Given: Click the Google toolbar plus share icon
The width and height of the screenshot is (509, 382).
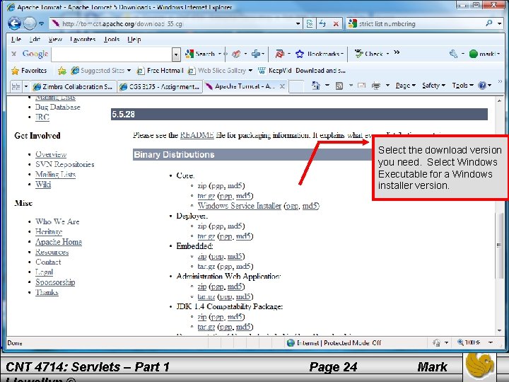Looking at the screenshot, I should [x=256, y=54].
